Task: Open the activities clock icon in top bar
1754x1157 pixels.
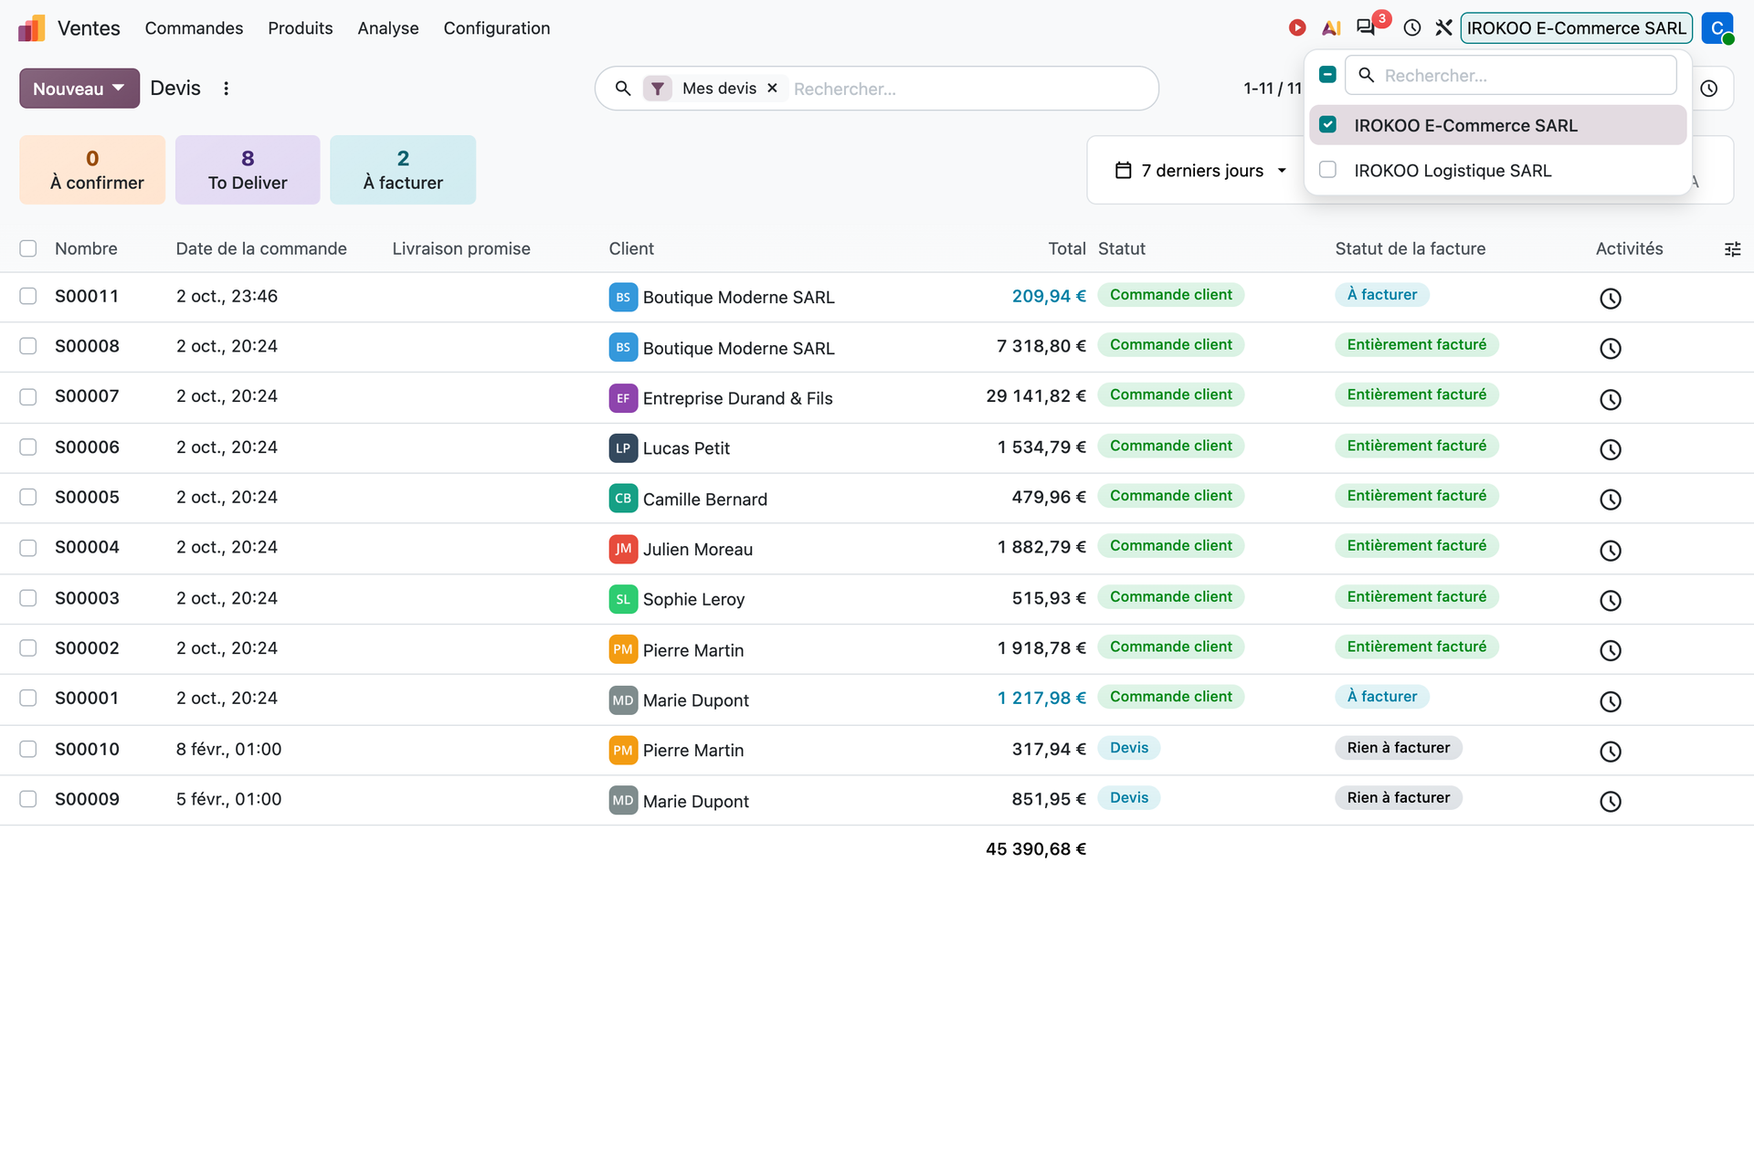Action: 1412,28
